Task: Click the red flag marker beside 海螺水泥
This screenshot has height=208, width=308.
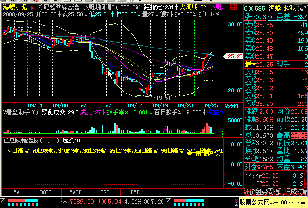Action: coord(33,8)
